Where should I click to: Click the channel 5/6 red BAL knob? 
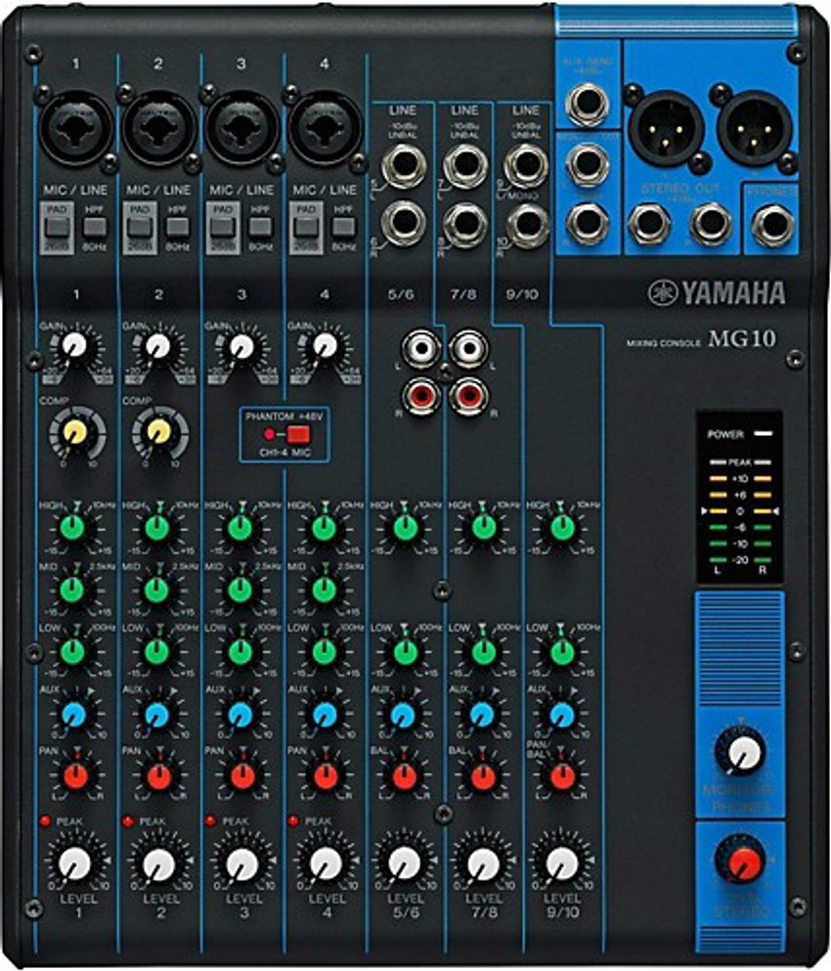[x=405, y=776]
